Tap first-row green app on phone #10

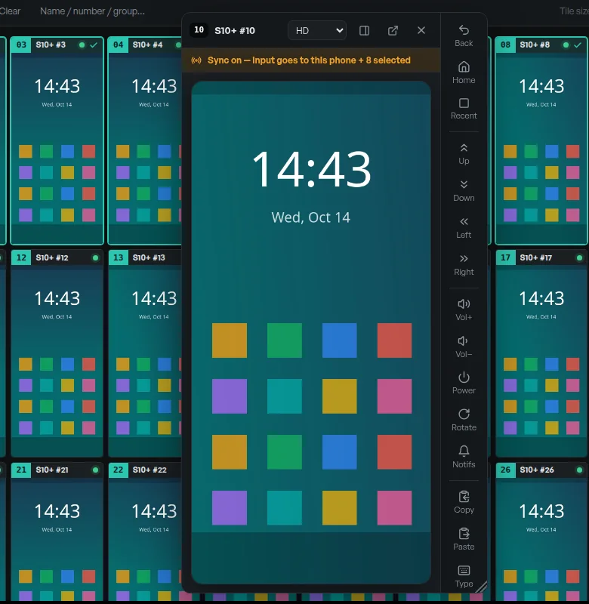(x=285, y=341)
